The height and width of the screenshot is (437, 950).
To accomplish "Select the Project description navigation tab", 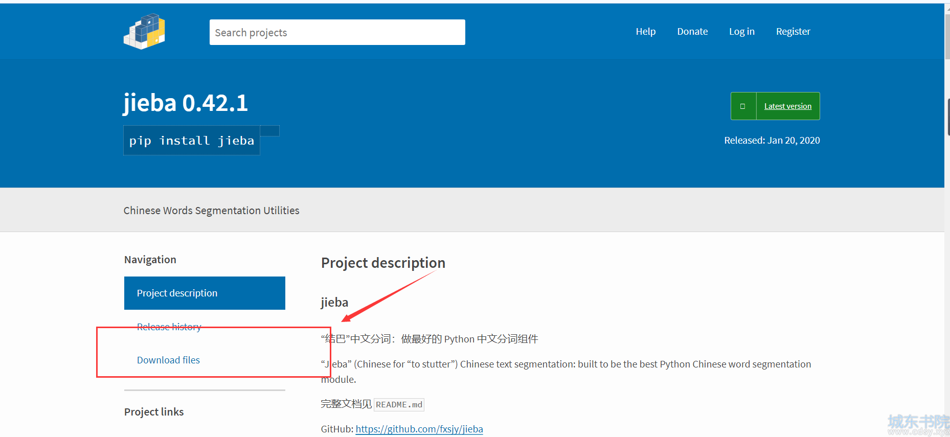I will pos(205,293).
